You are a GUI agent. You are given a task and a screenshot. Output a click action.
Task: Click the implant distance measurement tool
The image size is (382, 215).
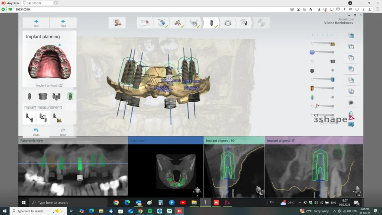(x=29, y=118)
